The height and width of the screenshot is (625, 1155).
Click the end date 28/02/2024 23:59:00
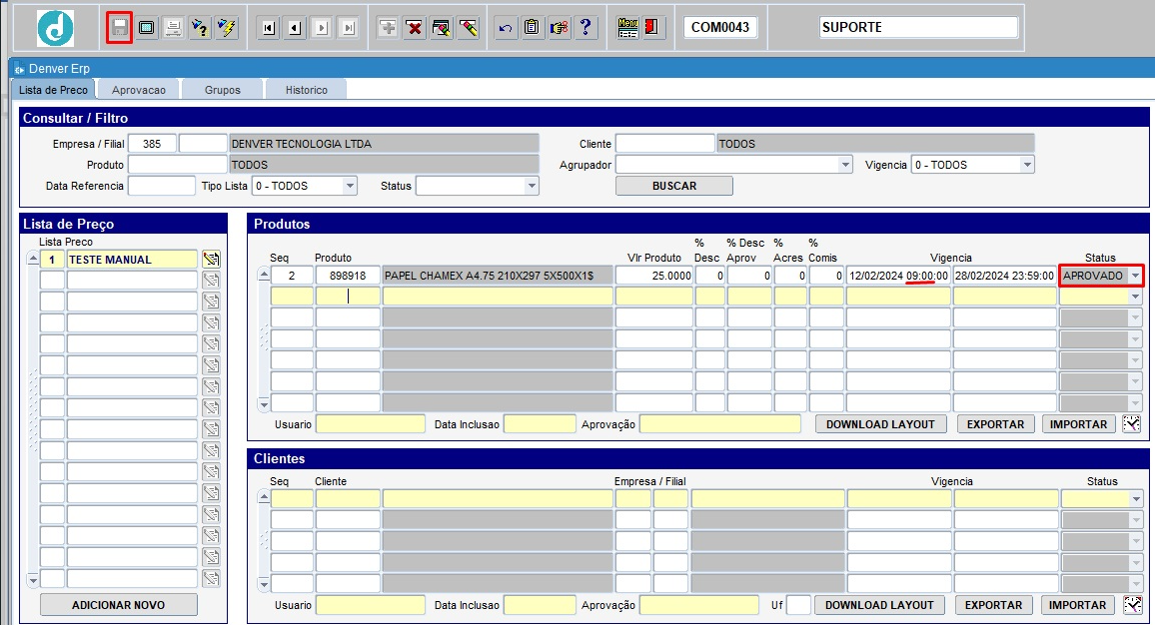[1005, 276]
